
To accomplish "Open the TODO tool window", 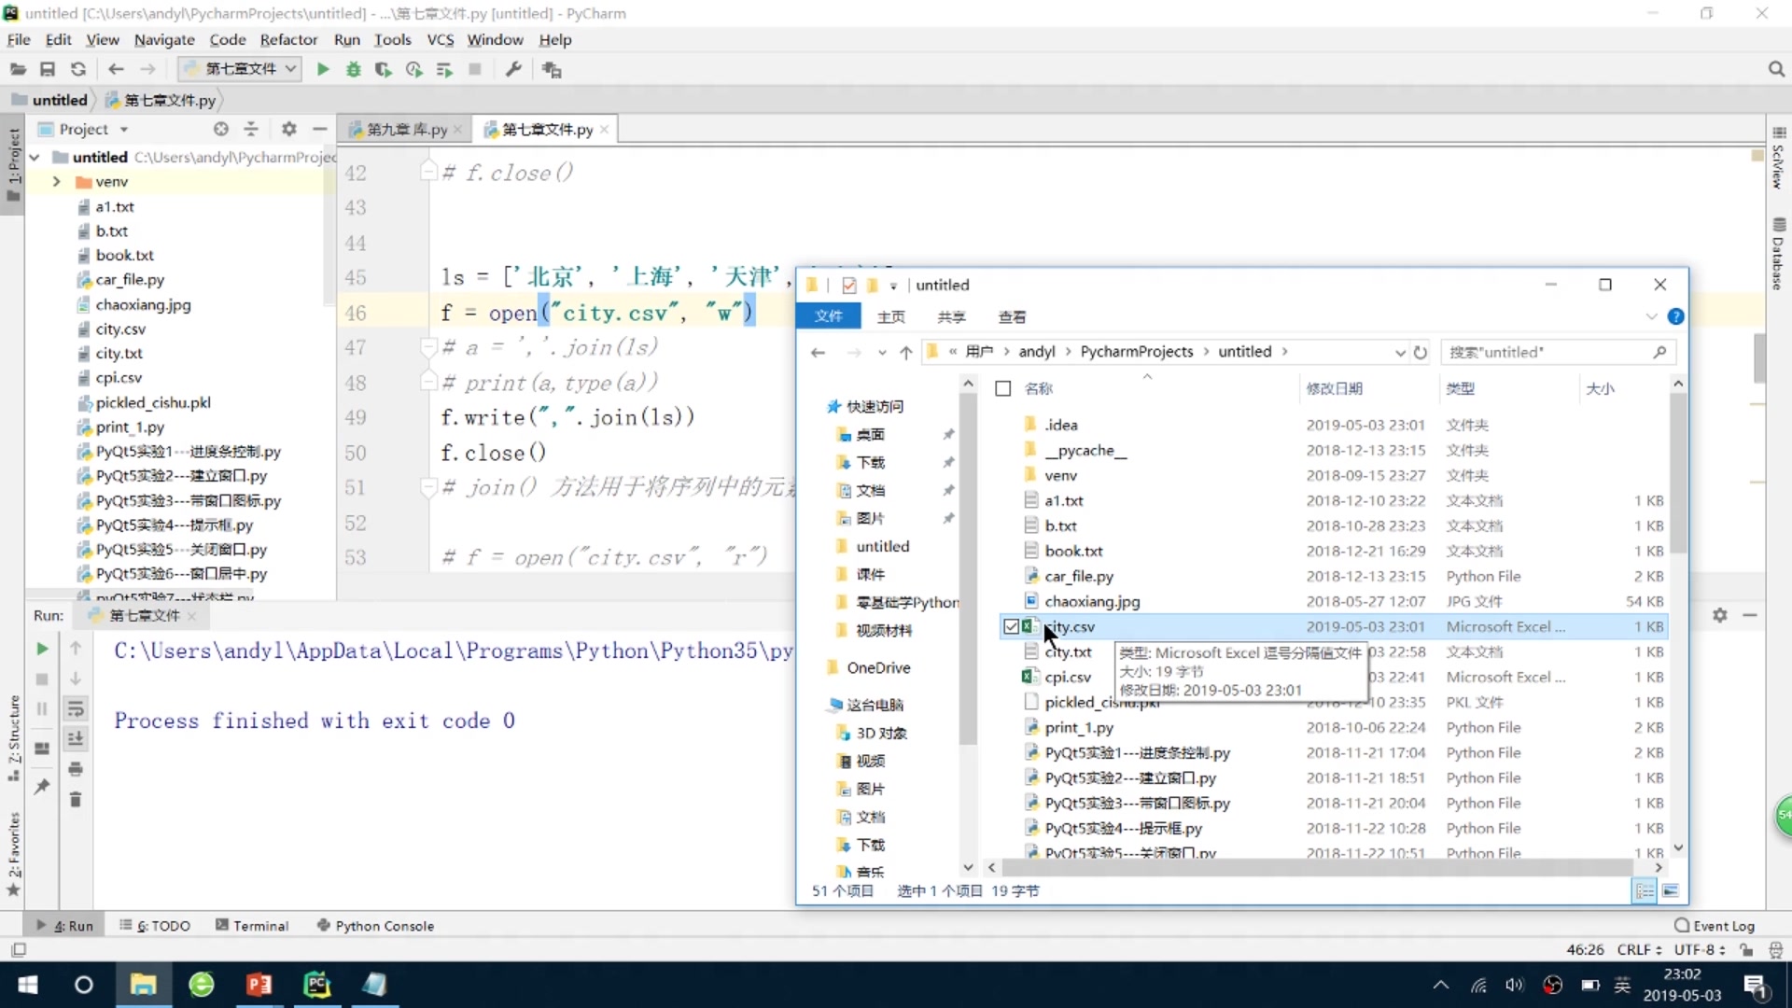I will pyautogui.click(x=155, y=926).
